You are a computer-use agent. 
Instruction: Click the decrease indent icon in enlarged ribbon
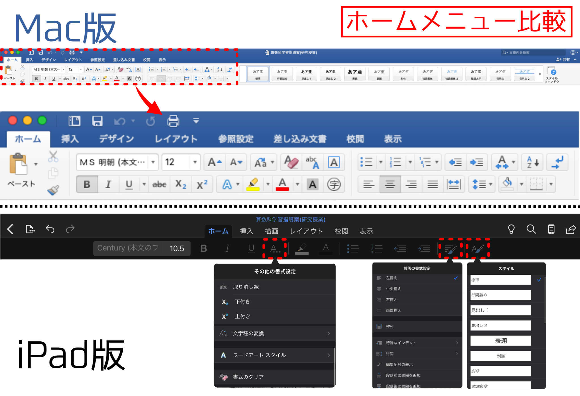pos(455,162)
